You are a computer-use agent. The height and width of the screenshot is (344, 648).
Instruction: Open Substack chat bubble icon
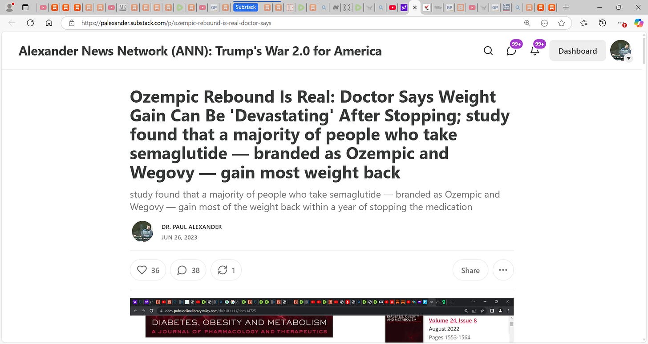511,51
